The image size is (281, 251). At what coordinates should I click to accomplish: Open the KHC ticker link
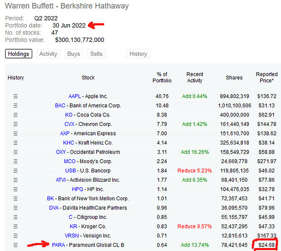(x=68, y=143)
